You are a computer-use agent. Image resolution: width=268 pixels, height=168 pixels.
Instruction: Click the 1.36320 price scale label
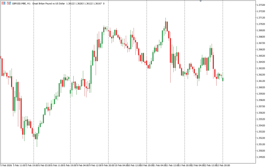(261, 68)
